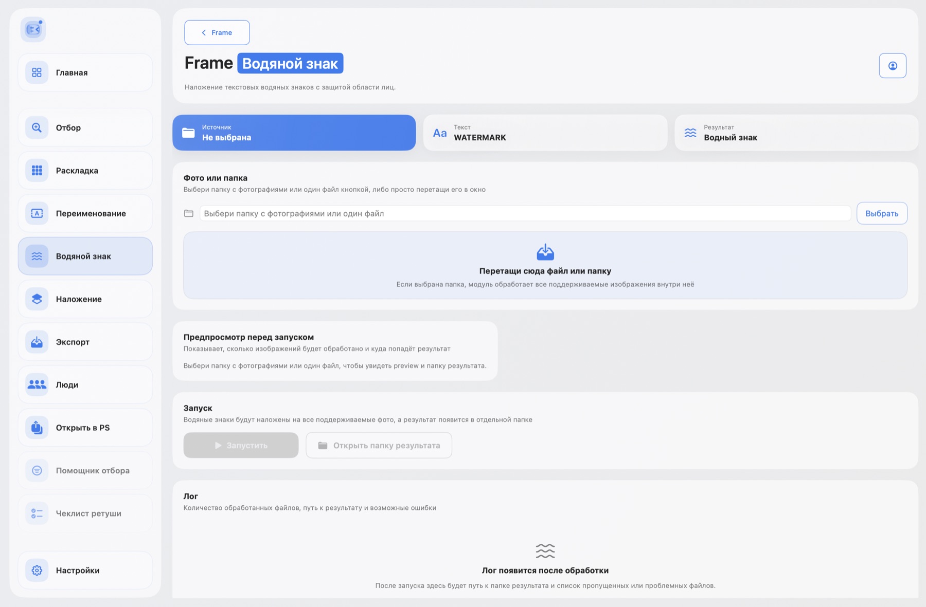926x607 pixels.
Task: Click the small folder icon beside path field
Action: (189, 213)
